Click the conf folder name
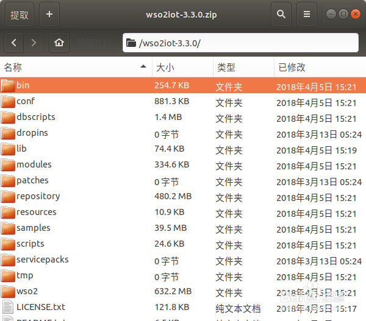 (x=26, y=101)
